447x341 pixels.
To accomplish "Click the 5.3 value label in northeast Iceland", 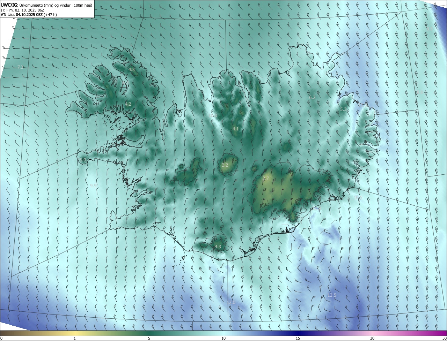I will coord(343,109).
